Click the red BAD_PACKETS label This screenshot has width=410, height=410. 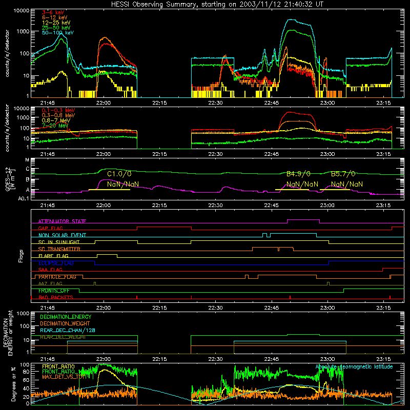[x=56, y=297]
